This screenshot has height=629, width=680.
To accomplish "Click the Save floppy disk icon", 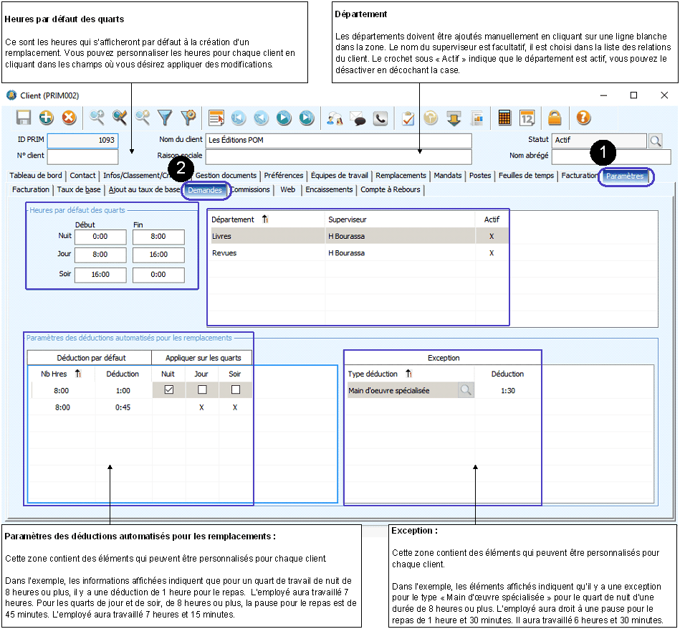I will 24,118.
